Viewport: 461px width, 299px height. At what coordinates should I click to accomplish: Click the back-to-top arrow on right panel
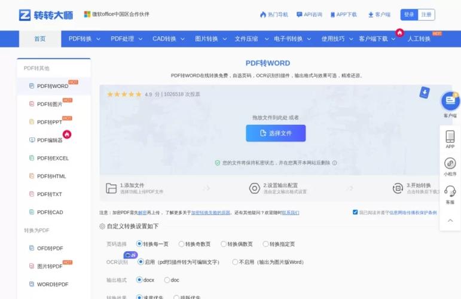tap(450, 220)
